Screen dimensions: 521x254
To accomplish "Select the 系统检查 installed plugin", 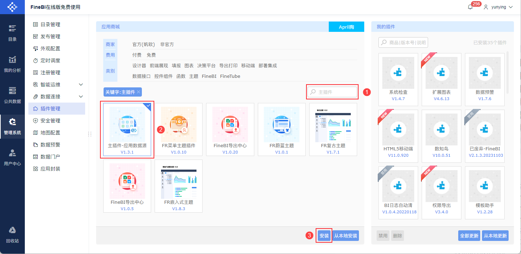I will coord(398,80).
